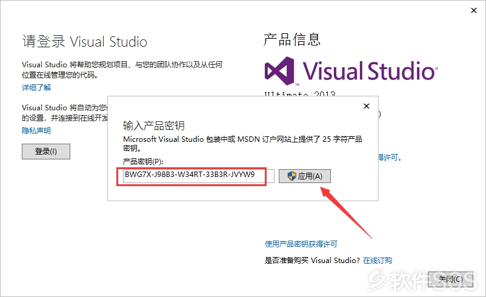Click the Visual Studio logo icon

pos(279,71)
